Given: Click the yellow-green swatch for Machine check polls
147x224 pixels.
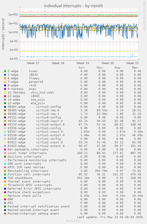Looking at the screenshot, I should (x=5, y=196).
